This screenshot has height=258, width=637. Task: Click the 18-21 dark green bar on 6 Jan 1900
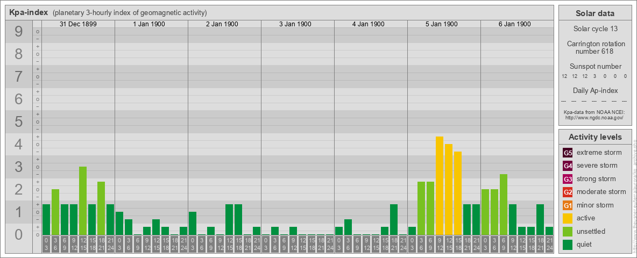[540, 219]
